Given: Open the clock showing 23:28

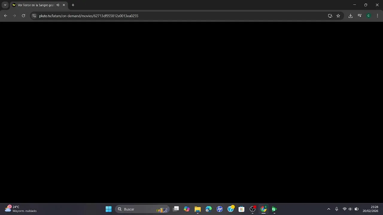Looking at the screenshot, I should coord(370,209).
